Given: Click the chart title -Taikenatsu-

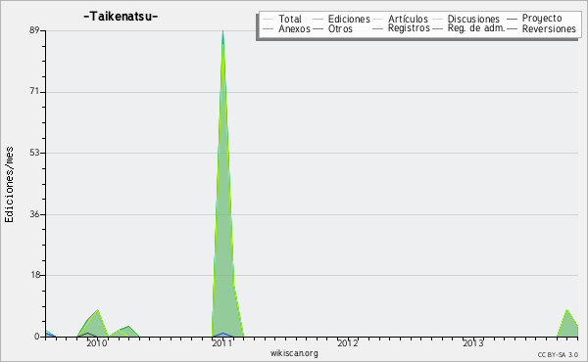Looking at the screenshot, I should point(121,17).
